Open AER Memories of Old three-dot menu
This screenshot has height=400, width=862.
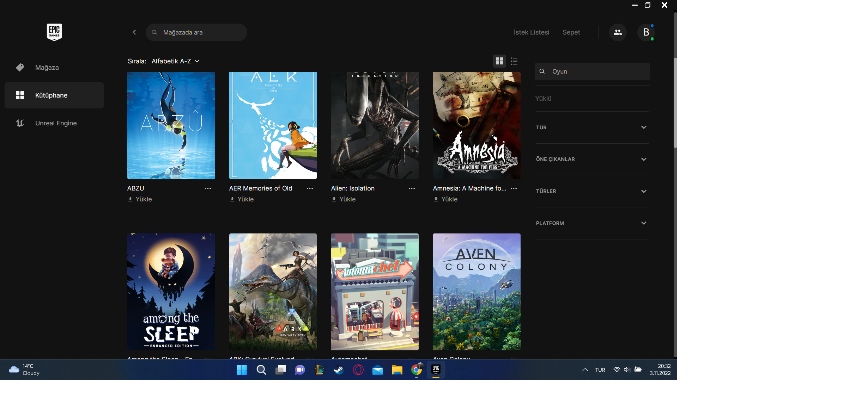[x=310, y=188]
